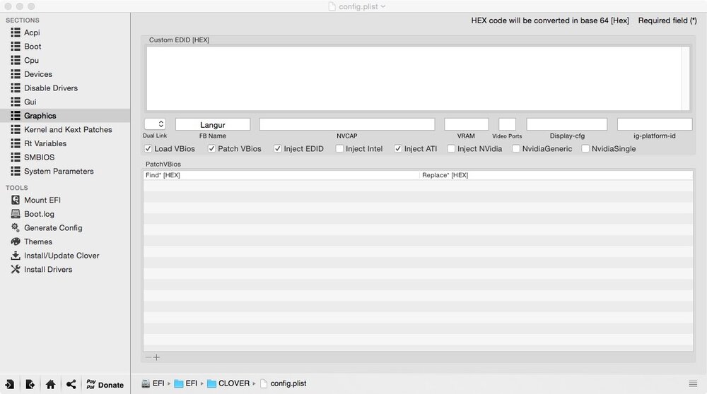Click the Generate Config gear icon
This screenshot has height=394, width=707.
pyautogui.click(x=16, y=227)
